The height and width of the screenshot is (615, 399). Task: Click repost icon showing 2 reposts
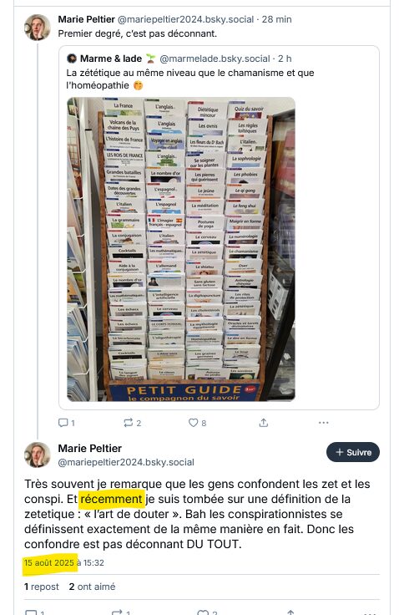pos(129,423)
